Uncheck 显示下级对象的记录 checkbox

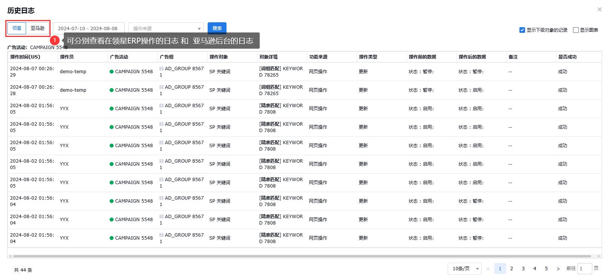coord(522,30)
